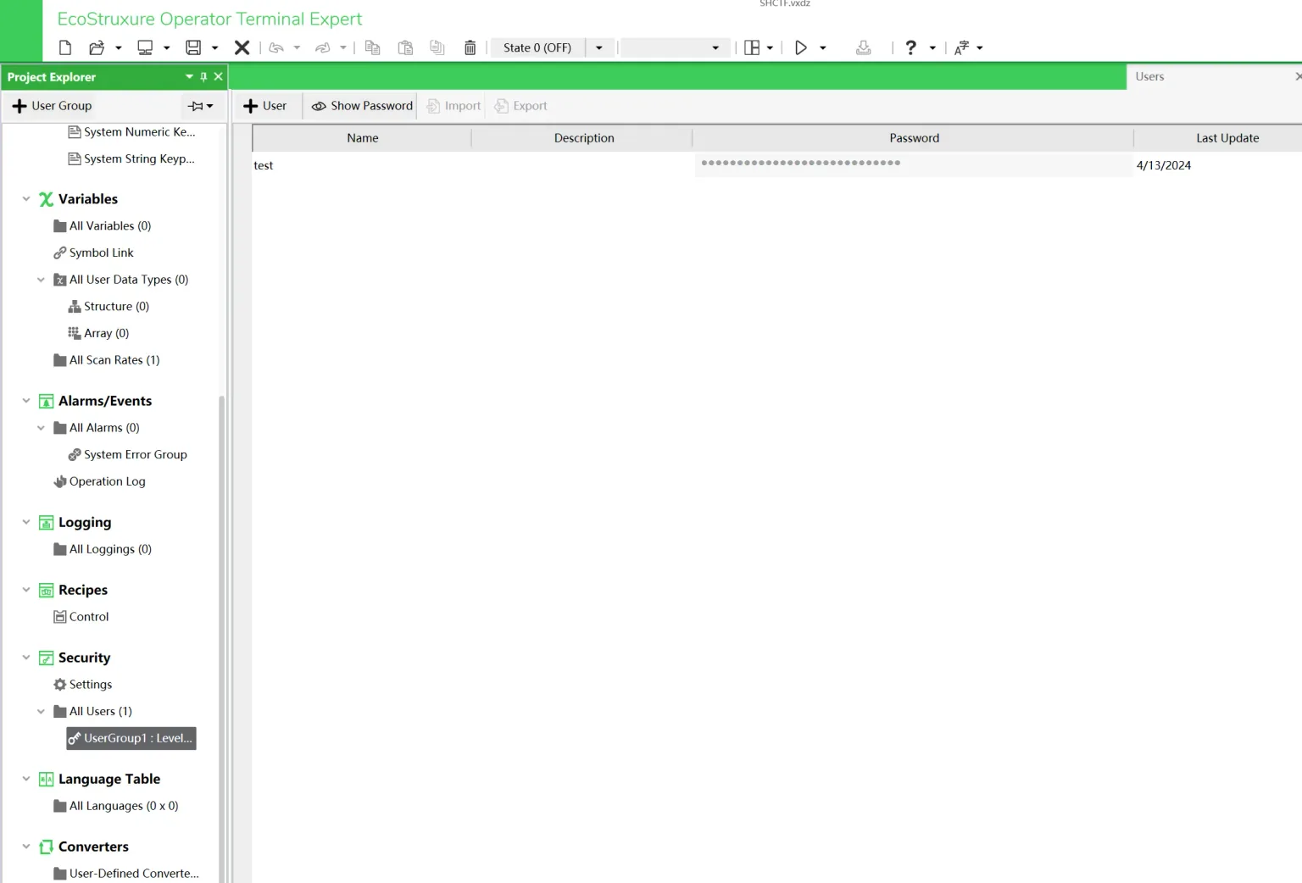Collapse the All Users node
Viewport: 1302px width, 883px height.
41,712
